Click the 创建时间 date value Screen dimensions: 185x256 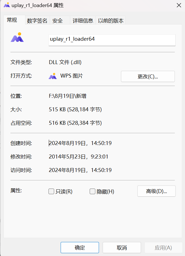[80, 143]
